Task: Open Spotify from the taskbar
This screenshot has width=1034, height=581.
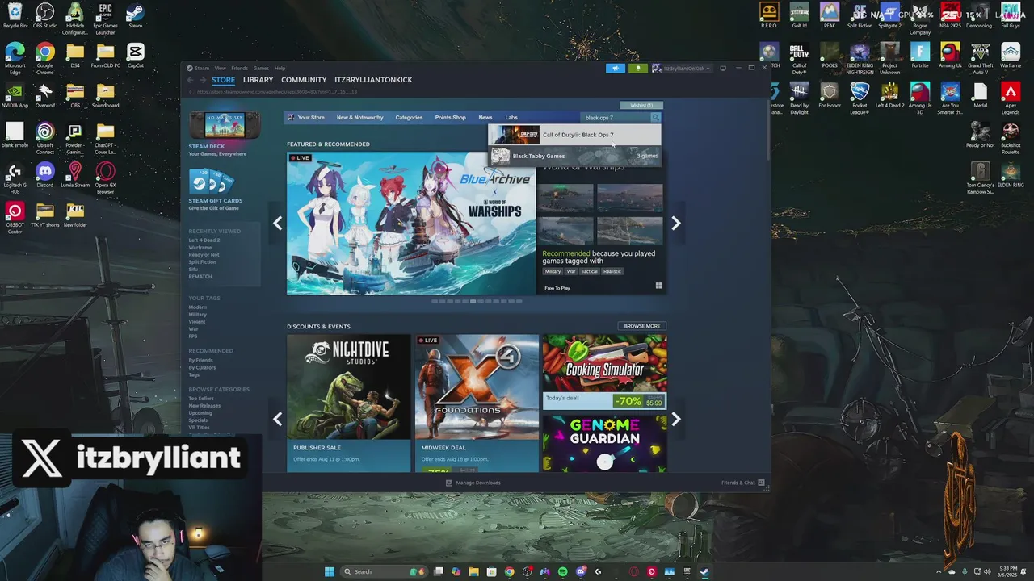Action: tap(562, 571)
